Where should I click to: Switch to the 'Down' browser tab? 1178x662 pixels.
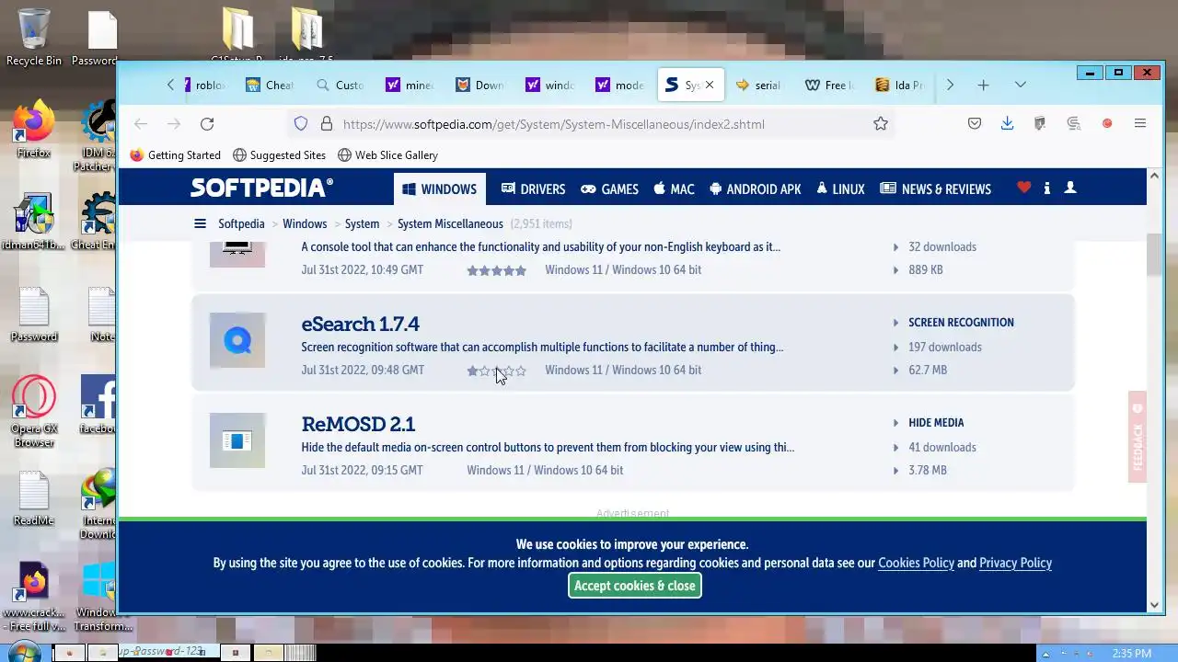click(x=479, y=86)
